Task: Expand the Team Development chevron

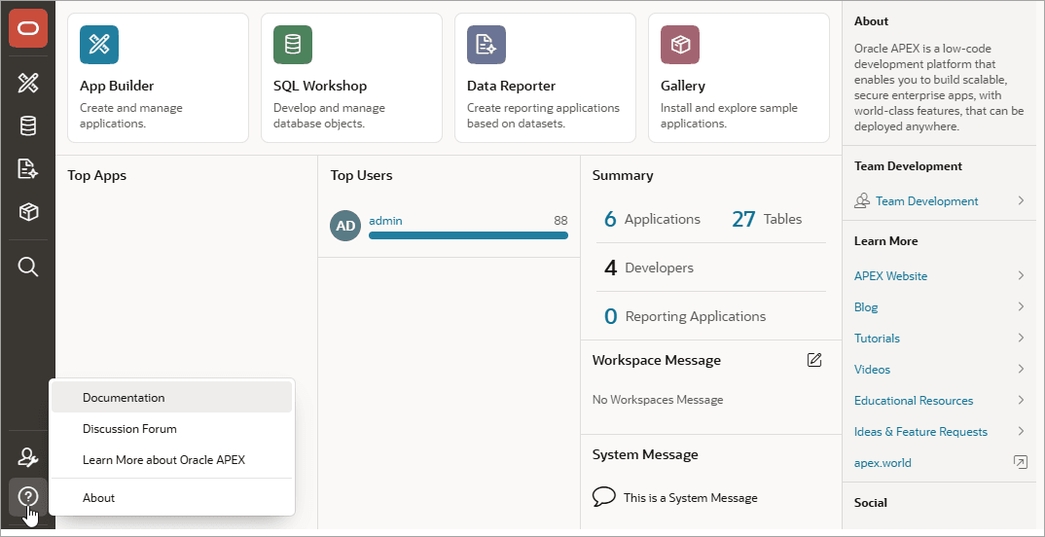Action: [x=1021, y=199]
